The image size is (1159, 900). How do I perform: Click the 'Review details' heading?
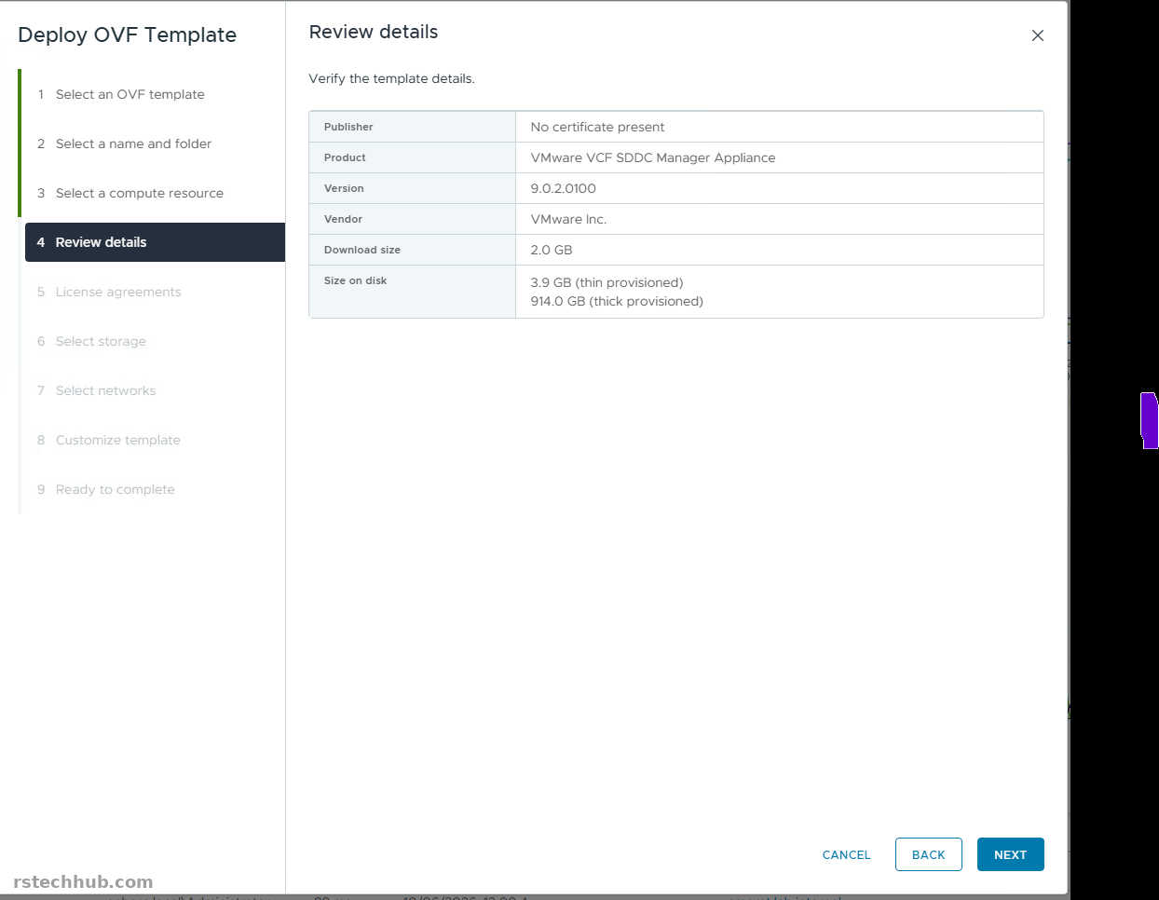[374, 32]
